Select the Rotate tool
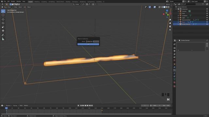 click(3, 23)
